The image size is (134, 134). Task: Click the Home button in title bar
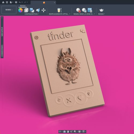click(3, 2)
